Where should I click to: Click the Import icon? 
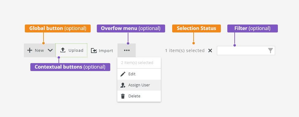tap(94, 51)
